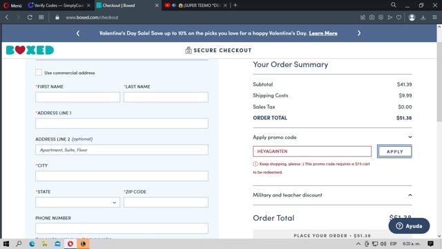Image resolution: width=442 pixels, height=249 pixels.
Task: Click Place Your Order button
Action: click(332, 234)
